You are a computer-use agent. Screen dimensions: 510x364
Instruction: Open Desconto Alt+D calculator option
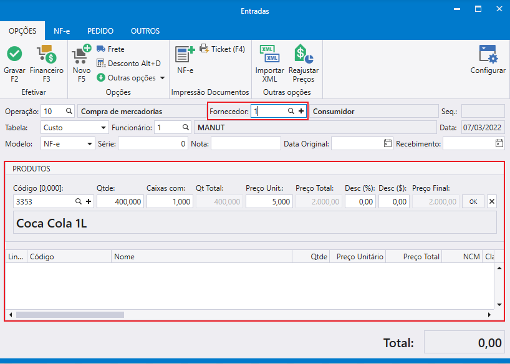[x=129, y=64]
